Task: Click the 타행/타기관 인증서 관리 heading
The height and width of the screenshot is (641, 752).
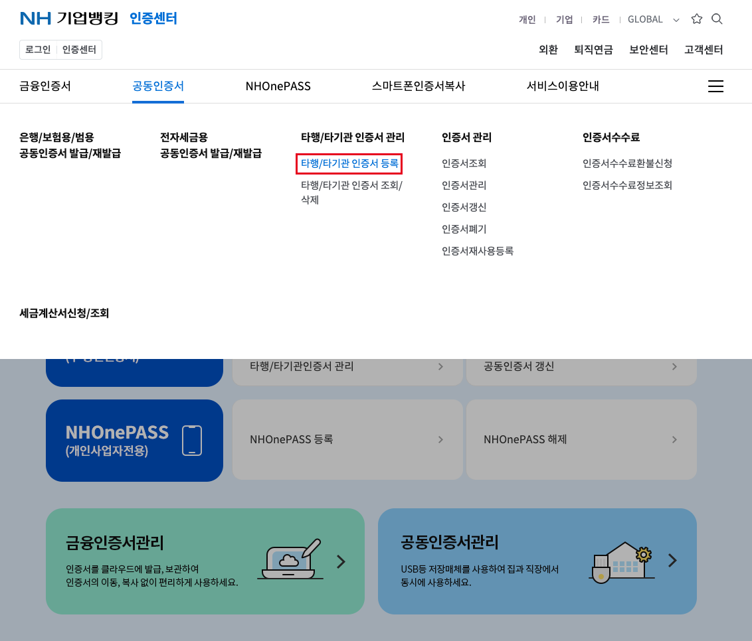Action: (x=353, y=137)
